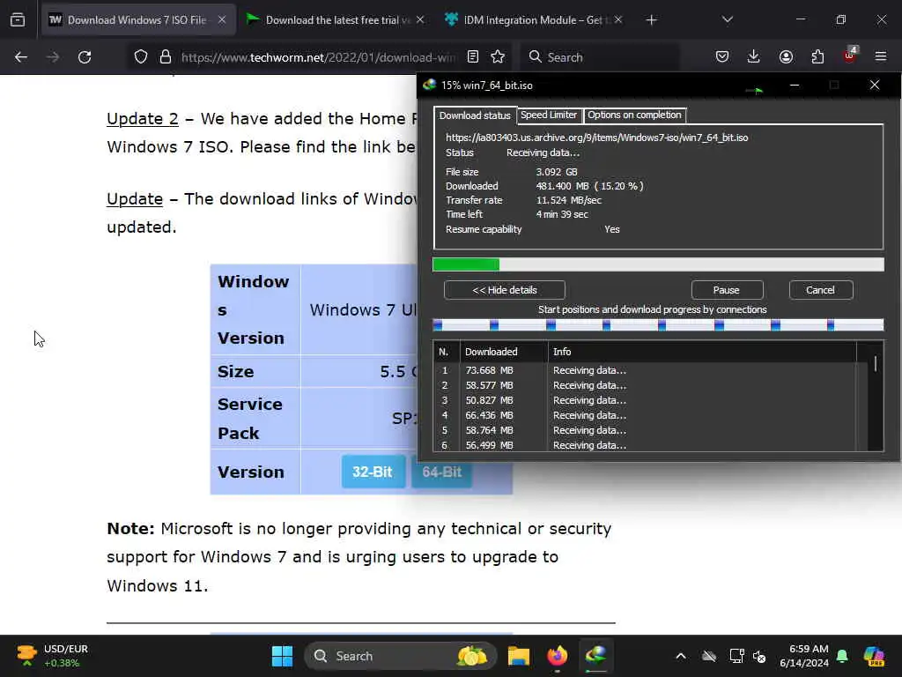Open uBlock Origin extension icon

850,56
